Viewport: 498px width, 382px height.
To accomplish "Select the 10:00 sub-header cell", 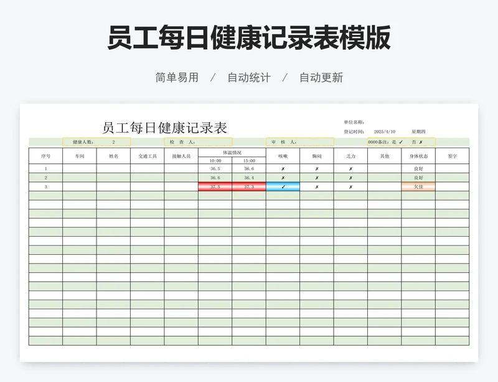I will 215,161.
